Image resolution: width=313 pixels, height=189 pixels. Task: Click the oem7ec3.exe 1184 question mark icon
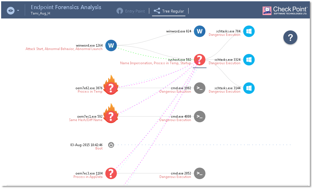click(x=111, y=173)
